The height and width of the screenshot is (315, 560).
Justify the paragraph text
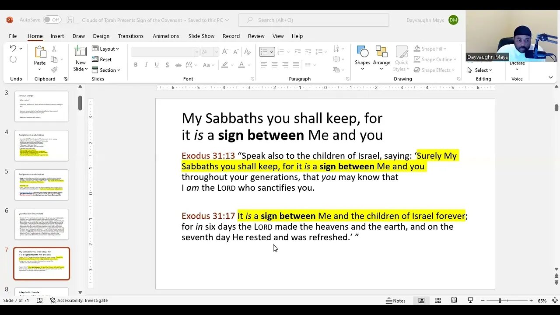tap(296, 65)
